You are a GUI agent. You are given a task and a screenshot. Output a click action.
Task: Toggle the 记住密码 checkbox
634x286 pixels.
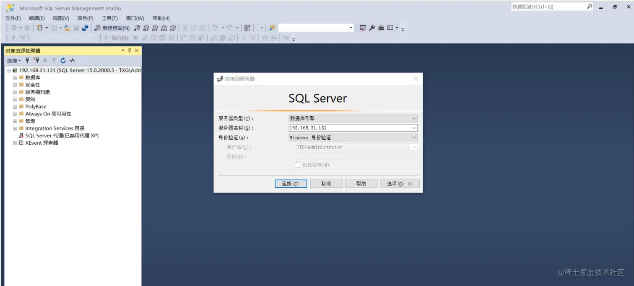(x=298, y=165)
